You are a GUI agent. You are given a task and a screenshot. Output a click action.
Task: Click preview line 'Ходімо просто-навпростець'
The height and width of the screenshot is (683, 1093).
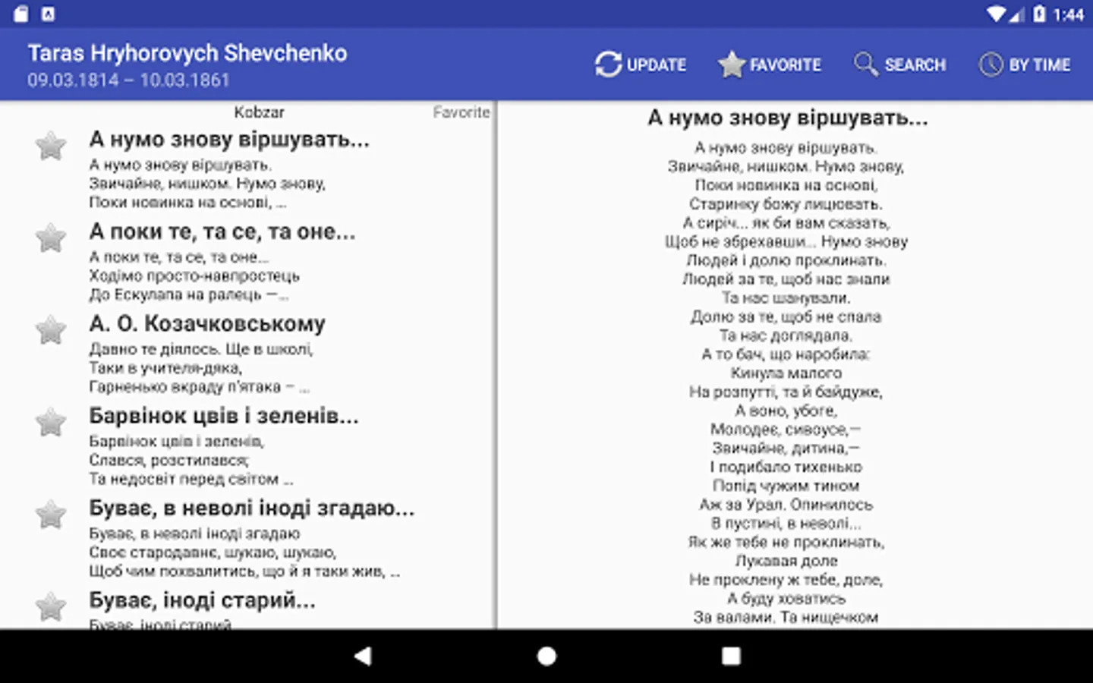tap(194, 275)
